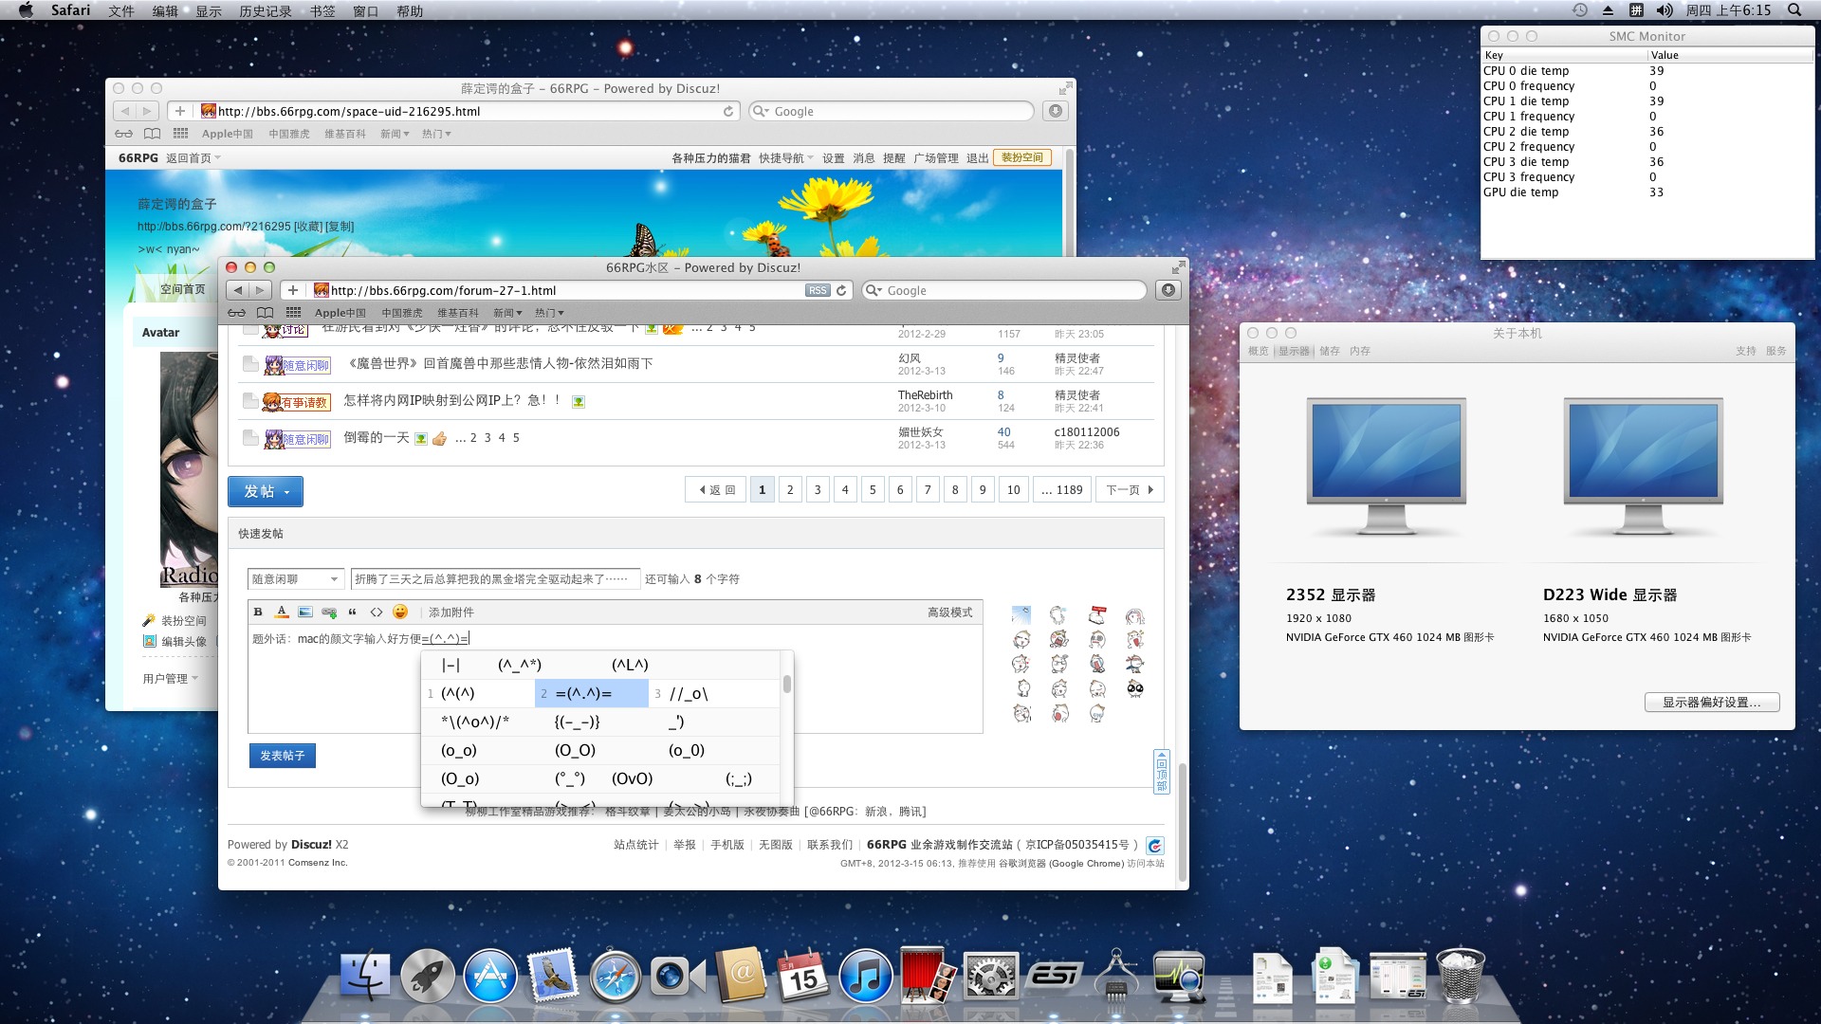Click the Spotlight search icon in menu bar

pos(1794,10)
